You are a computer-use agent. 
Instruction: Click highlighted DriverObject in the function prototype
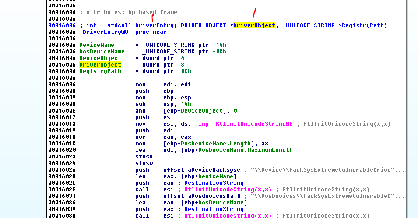pyautogui.click(x=254, y=25)
